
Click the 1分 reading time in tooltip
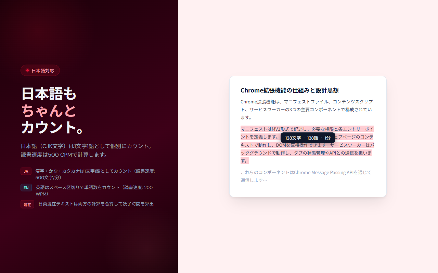[x=328, y=138]
